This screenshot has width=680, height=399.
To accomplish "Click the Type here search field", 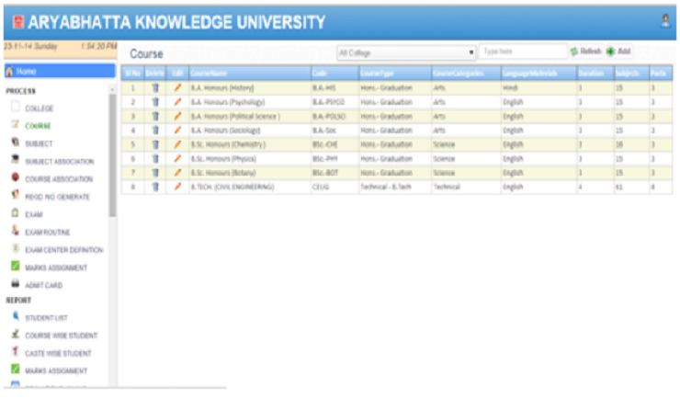I will point(522,52).
